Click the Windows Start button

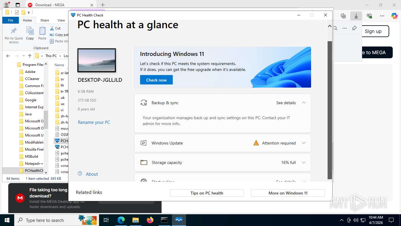pos(7,220)
